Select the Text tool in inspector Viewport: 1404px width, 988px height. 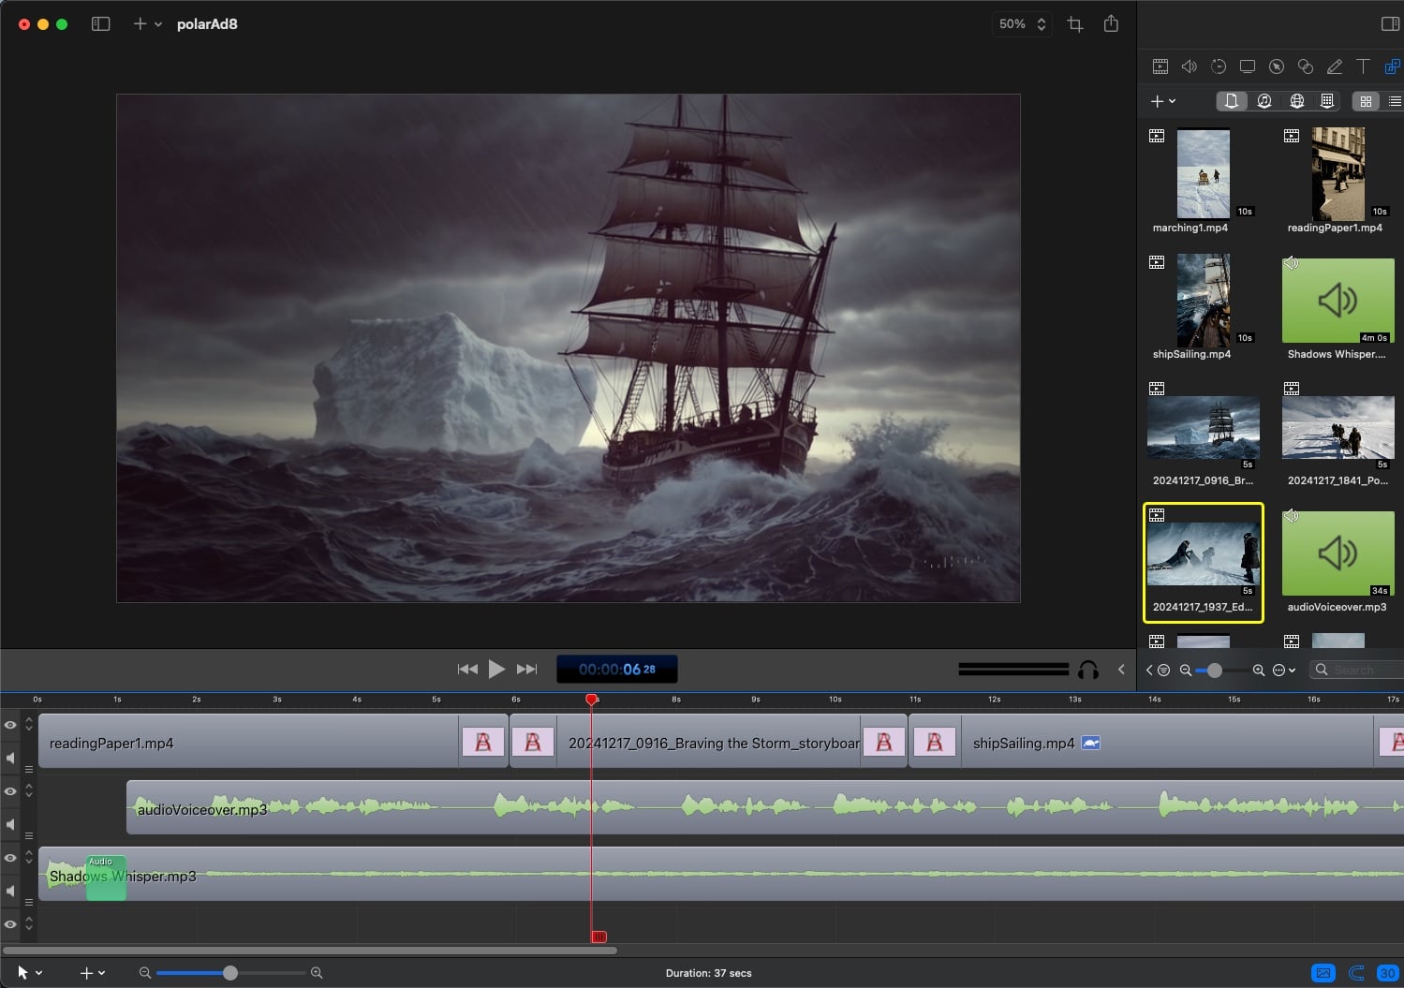coord(1363,66)
